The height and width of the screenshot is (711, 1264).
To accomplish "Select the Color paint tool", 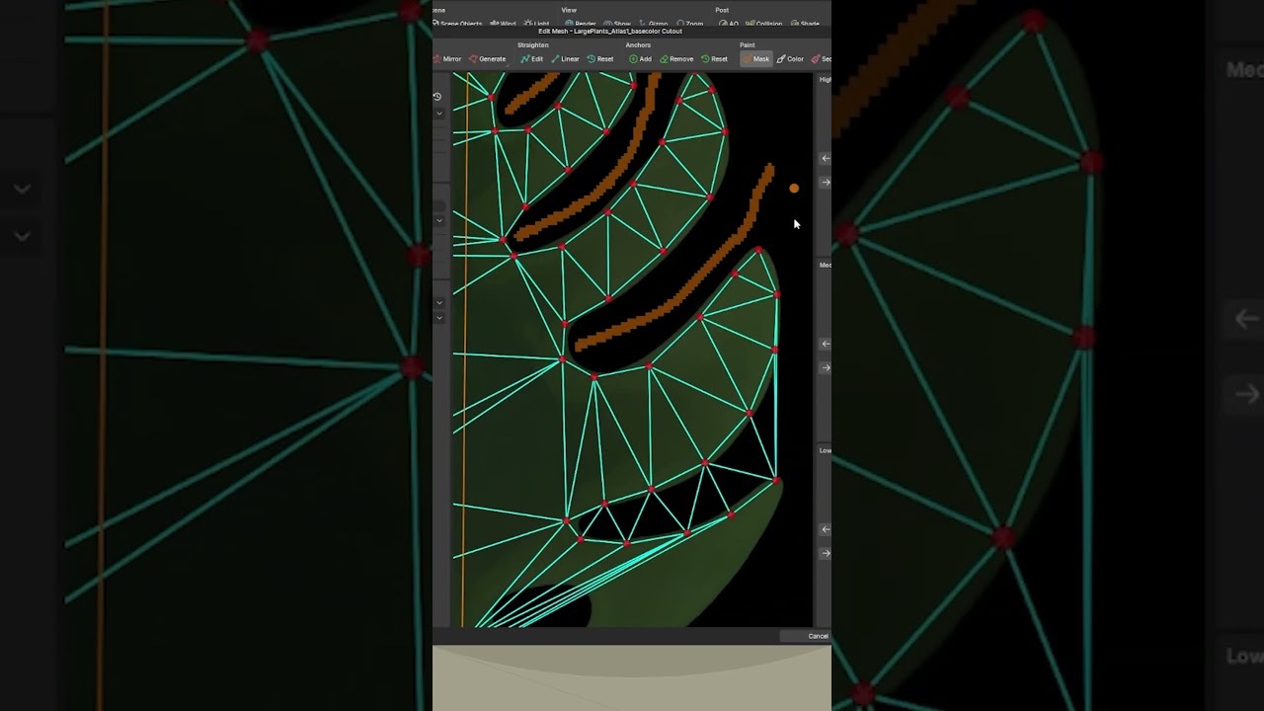I will (x=790, y=59).
